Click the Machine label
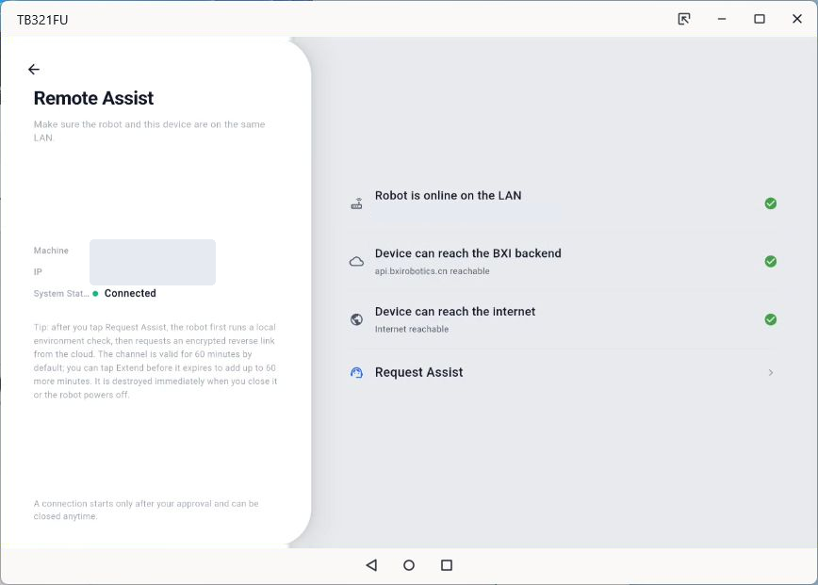818x585 pixels. click(x=51, y=251)
